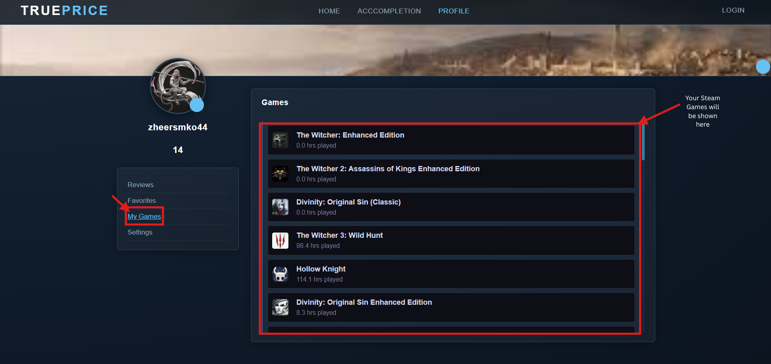Select The Witcher 2: Assassins of Kings title
771x364 pixels.
tap(388, 169)
